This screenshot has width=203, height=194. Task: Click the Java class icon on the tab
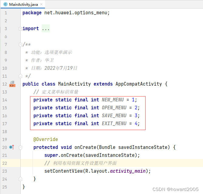point(5,4)
